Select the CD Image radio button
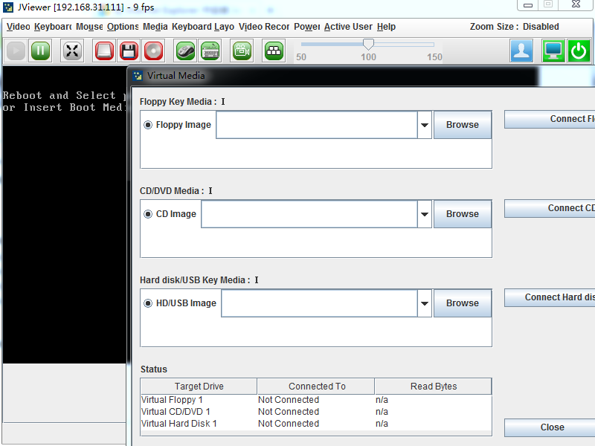 148,214
